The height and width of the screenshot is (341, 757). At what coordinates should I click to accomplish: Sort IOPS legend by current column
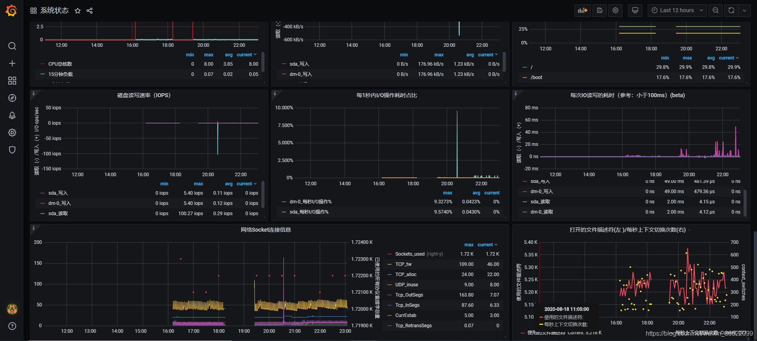246,184
